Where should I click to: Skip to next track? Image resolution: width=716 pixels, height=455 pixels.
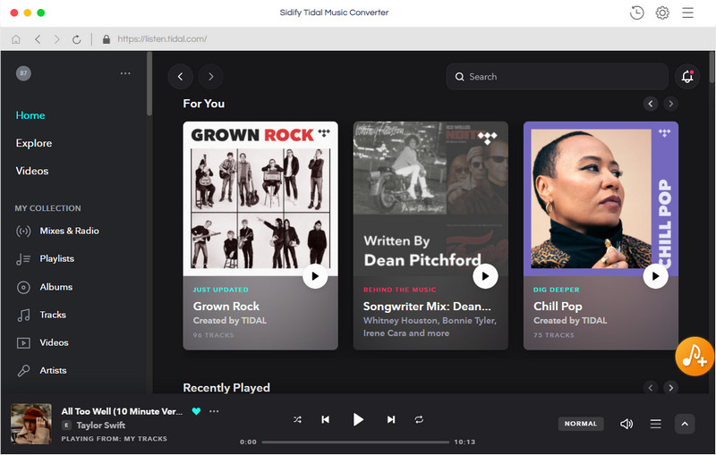click(391, 419)
